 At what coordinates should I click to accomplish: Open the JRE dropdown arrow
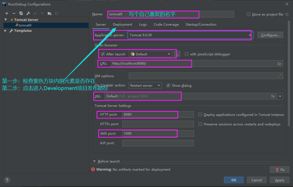280,96
